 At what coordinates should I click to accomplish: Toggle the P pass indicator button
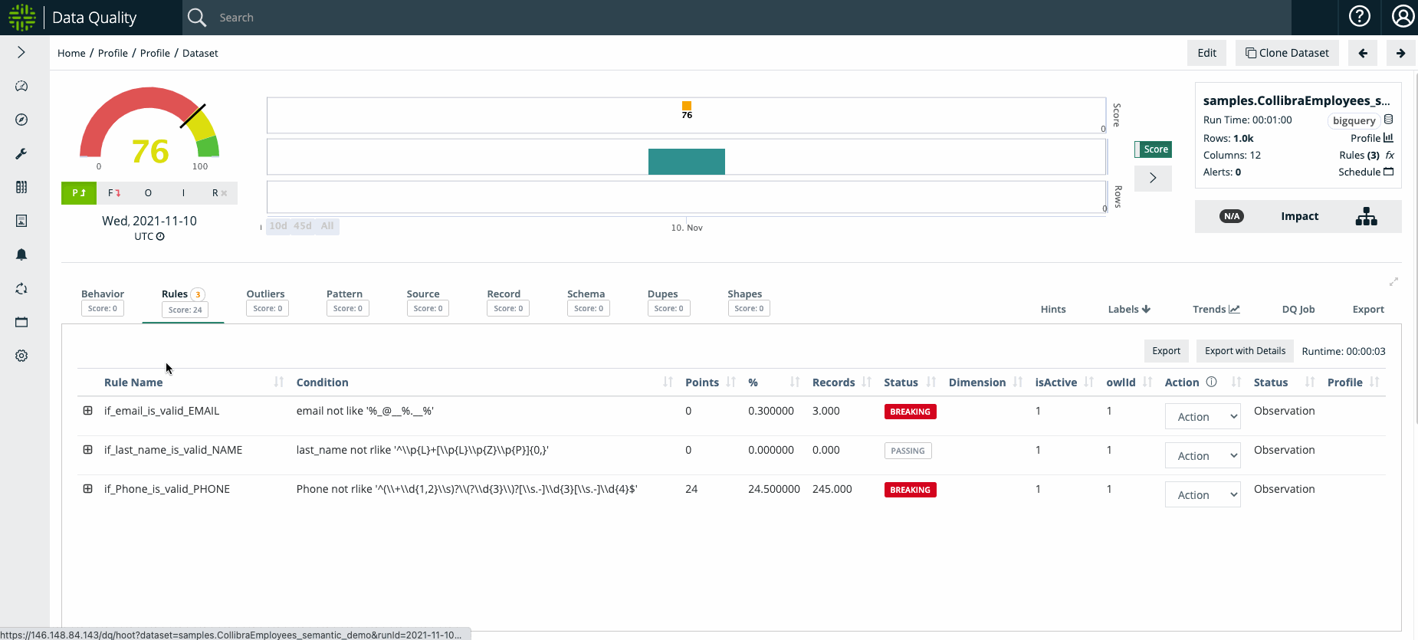coord(79,193)
